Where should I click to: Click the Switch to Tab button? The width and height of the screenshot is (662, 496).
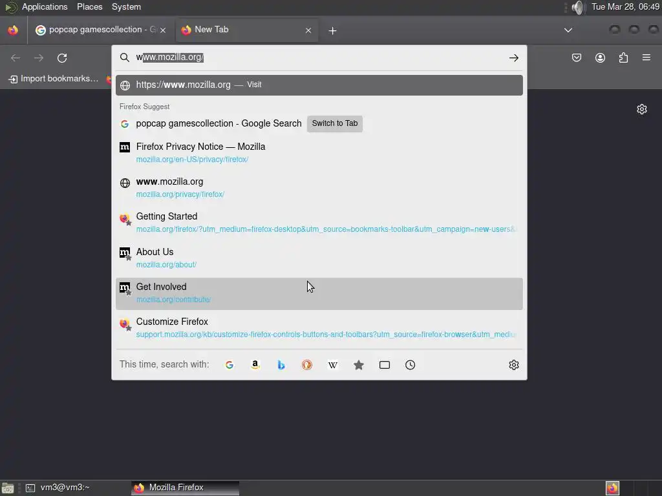pos(335,123)
